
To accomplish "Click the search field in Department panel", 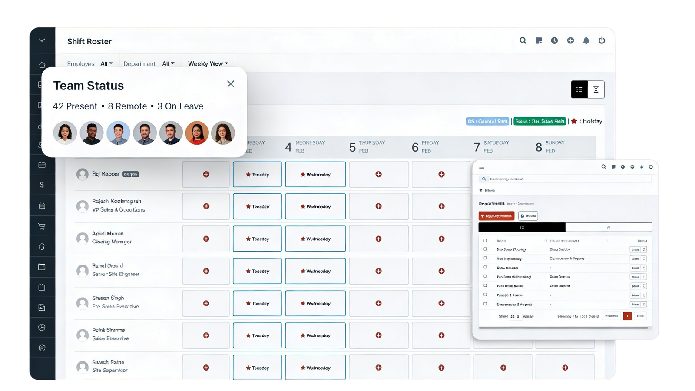I will click(x=565, y=179).
